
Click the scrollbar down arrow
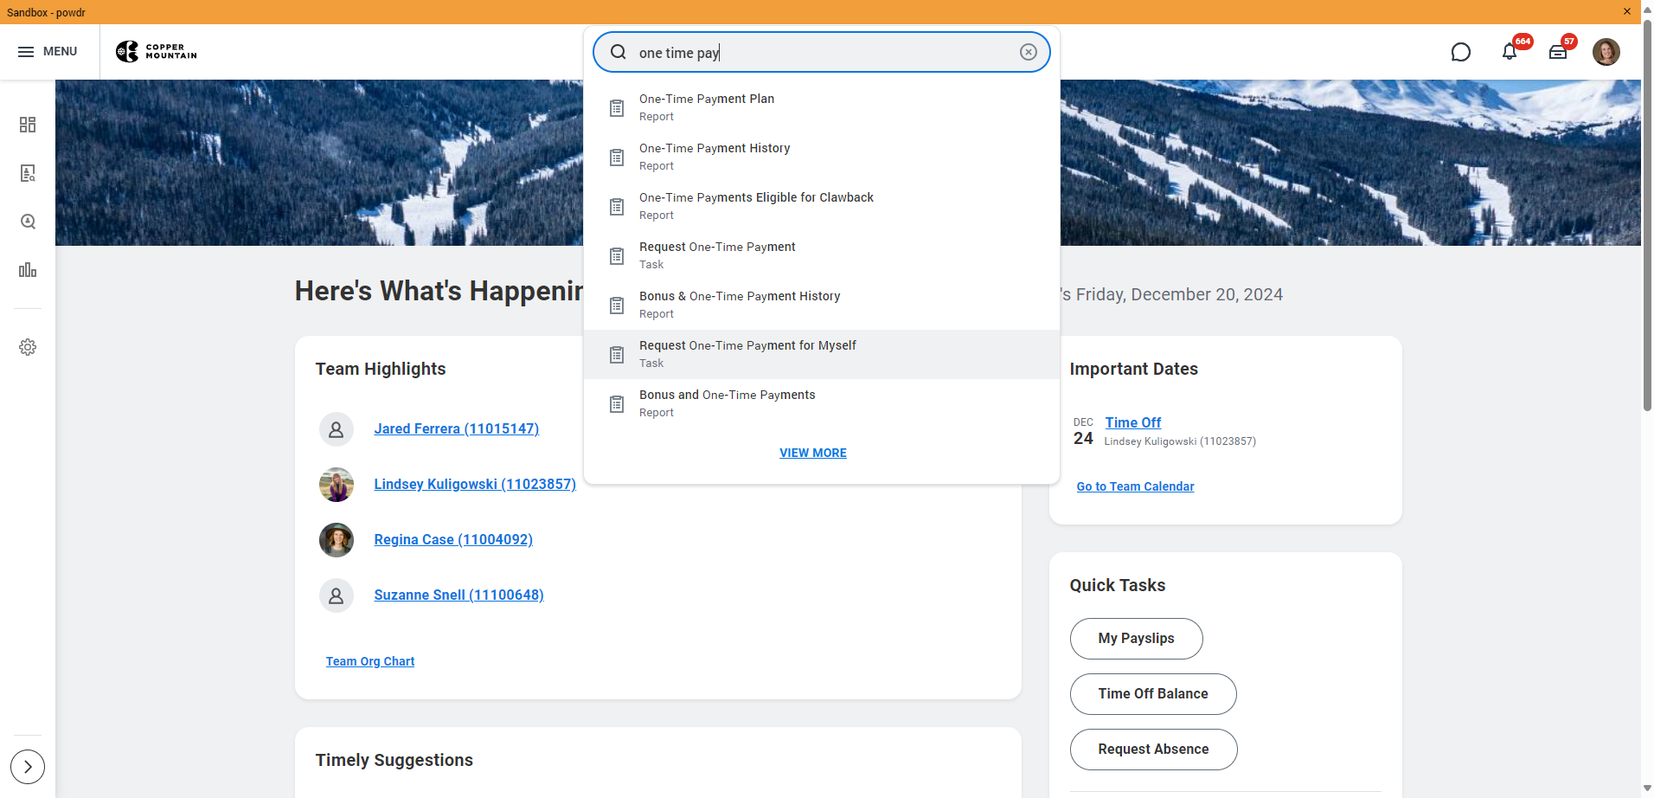pos(1647,789)
